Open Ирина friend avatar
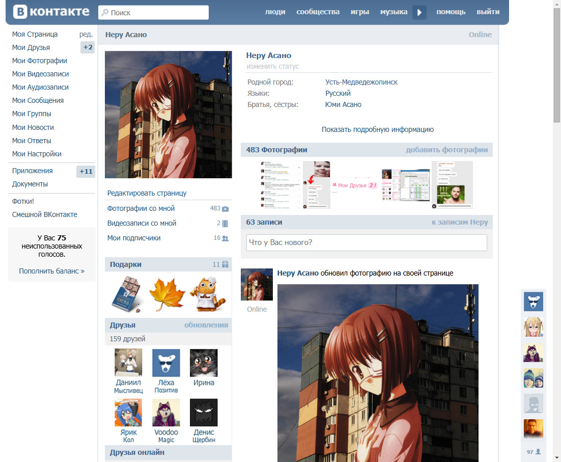Image resolution: width=561 pixels, height=462 pixels. point(204,363)
